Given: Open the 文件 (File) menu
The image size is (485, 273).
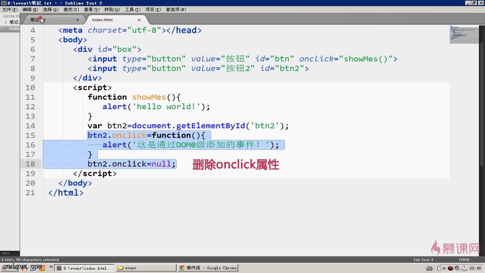Looking at the screenshot, I should click(9, 9).
